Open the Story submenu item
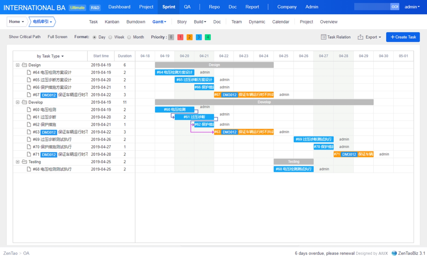The width and height of the screenshot is (427, 258). click(x=182, y=22)
